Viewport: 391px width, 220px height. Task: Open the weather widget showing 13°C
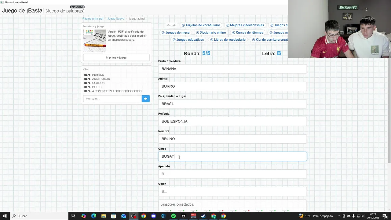[316, 216]
